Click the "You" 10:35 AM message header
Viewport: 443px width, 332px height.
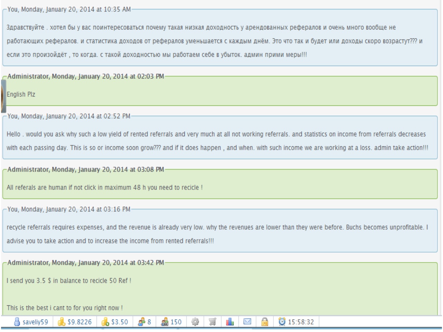pyautogui.click(x=69, y=9)
